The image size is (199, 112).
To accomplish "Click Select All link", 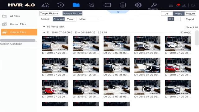I will coord(192,27).
